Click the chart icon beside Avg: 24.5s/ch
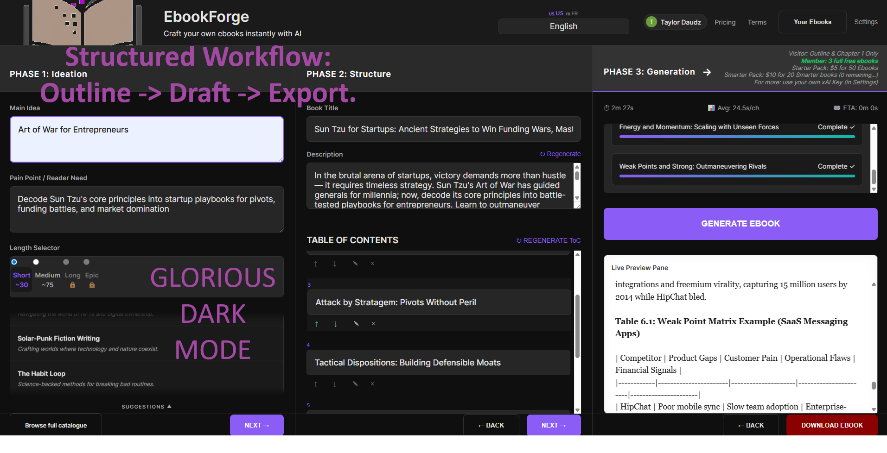 [711, 108]
